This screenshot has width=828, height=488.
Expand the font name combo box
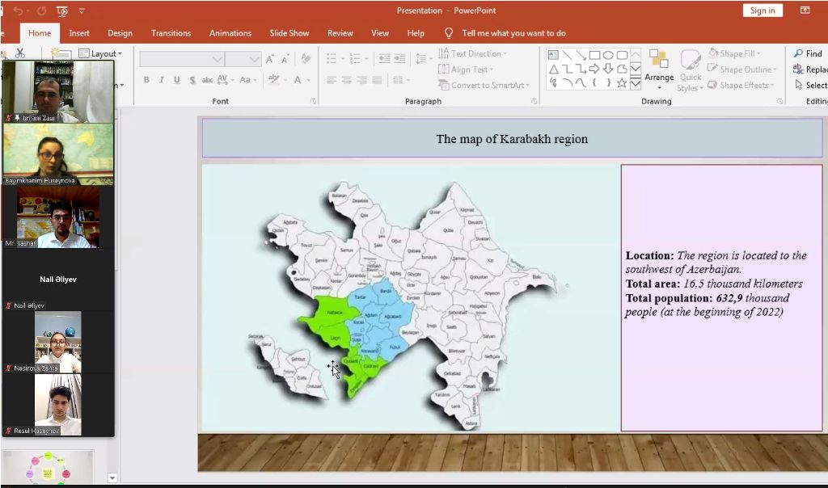[x=217, y=59]
